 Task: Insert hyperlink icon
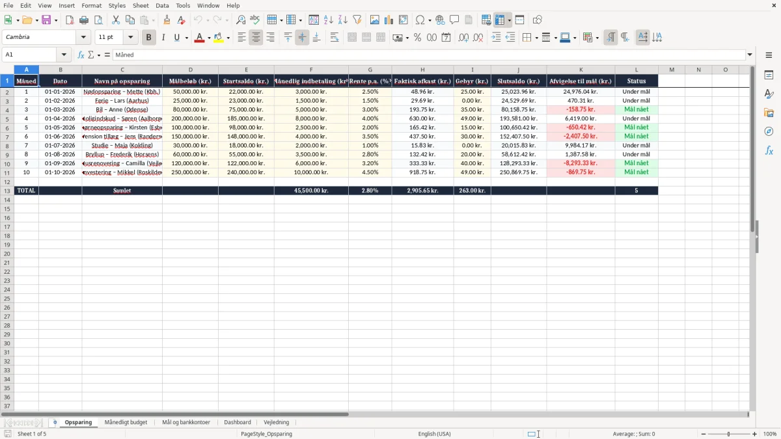pyautogui.click(x=440, y=20)
